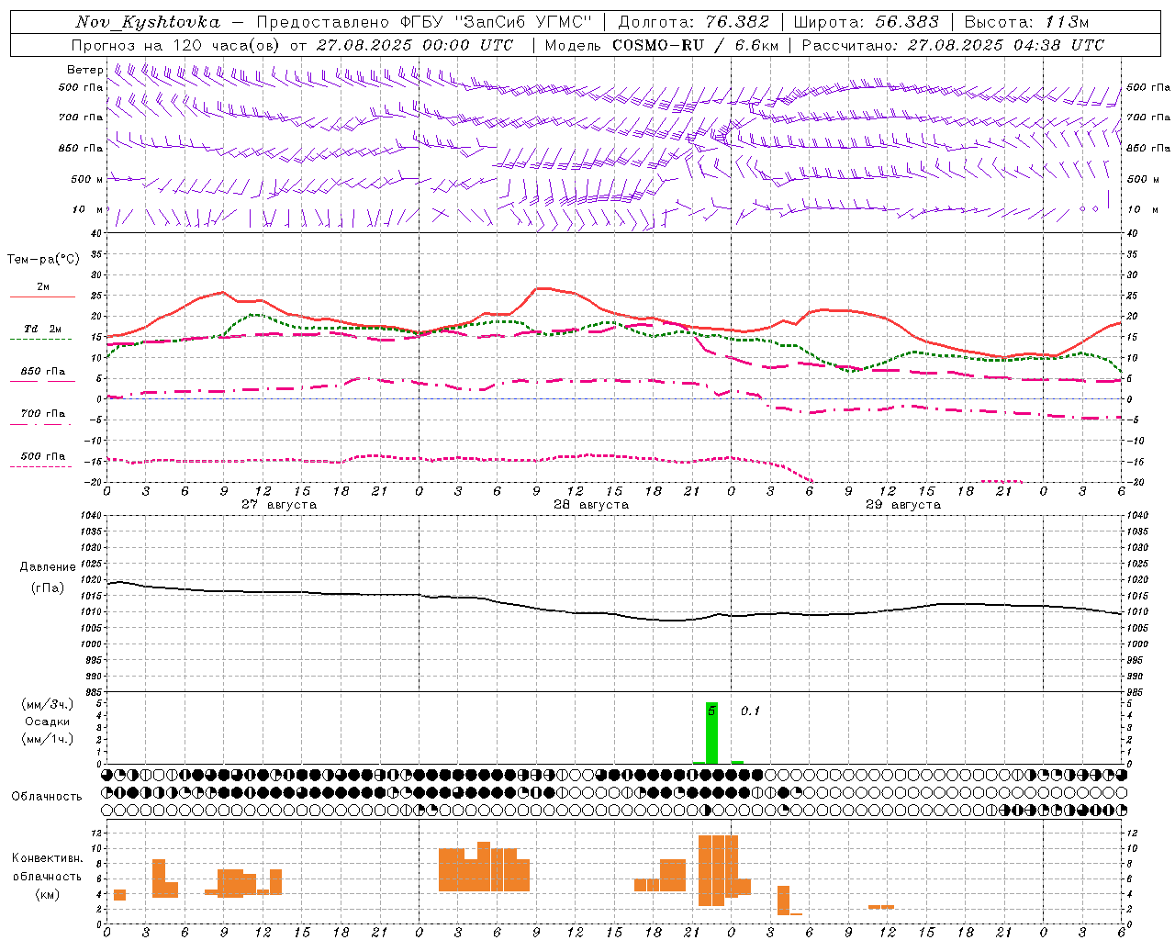Select the "Конвективн." convective cloud label

coord(48,858)
